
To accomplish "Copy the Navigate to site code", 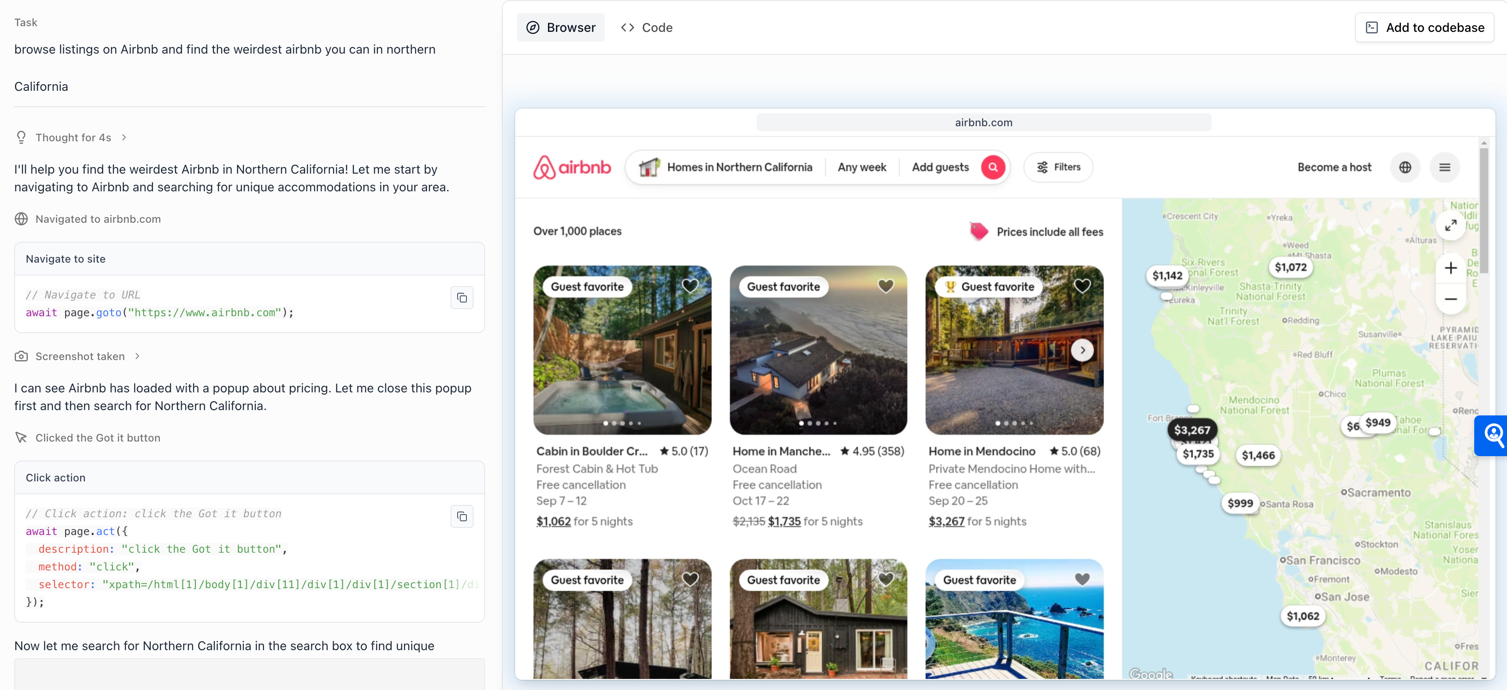I will (x=462, y=298).
